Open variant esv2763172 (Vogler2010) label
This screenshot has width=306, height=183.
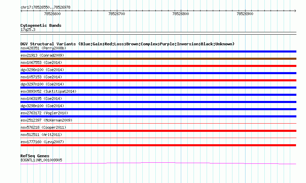coord(44,113)
